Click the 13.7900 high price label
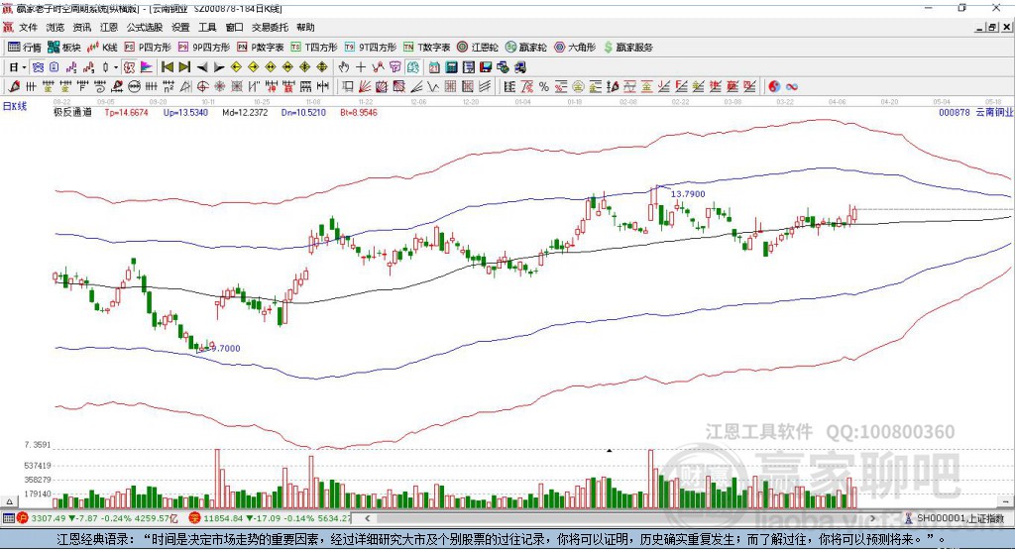The height and width of the screenshot is (549, 1015). (x=688, y=193)
